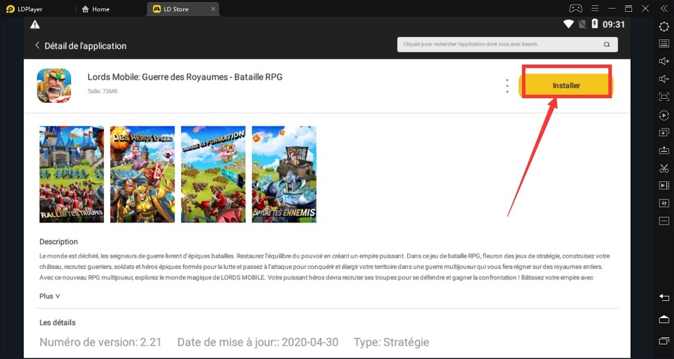This screenshot has height=359, width=674.
Task: Open the hamburger menu in title bar
Action: point(595,9)
